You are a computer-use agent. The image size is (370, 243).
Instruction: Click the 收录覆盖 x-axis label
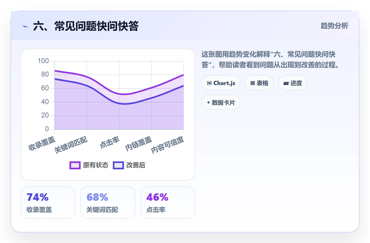click(x=42, y=144)
